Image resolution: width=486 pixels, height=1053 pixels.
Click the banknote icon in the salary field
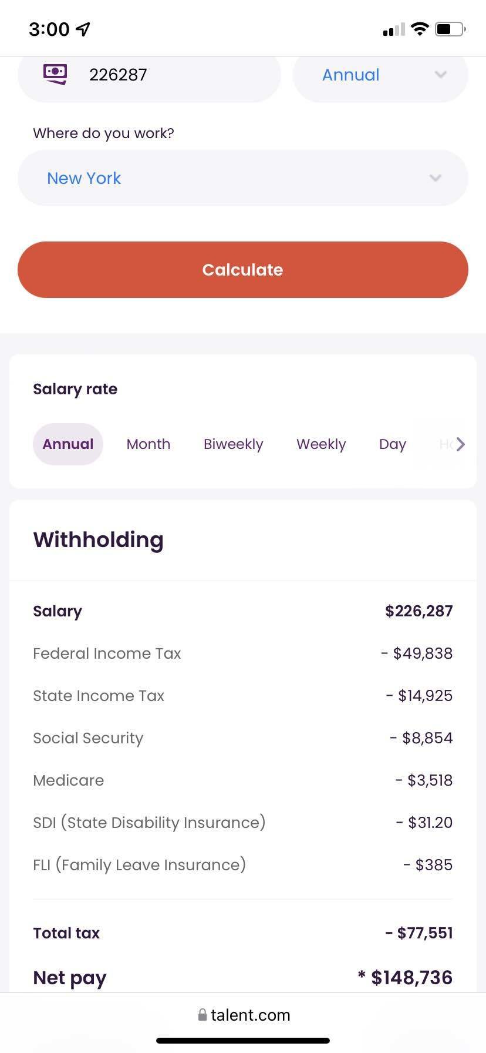coord(55,74)
